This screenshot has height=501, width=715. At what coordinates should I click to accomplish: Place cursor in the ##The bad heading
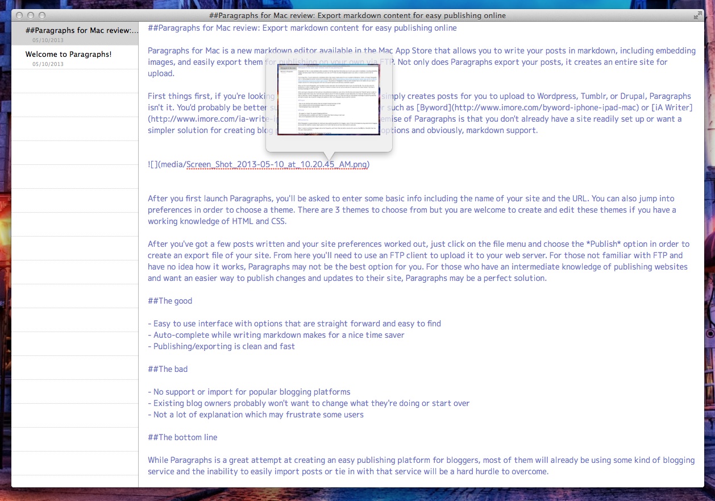[x=168, y=369]
